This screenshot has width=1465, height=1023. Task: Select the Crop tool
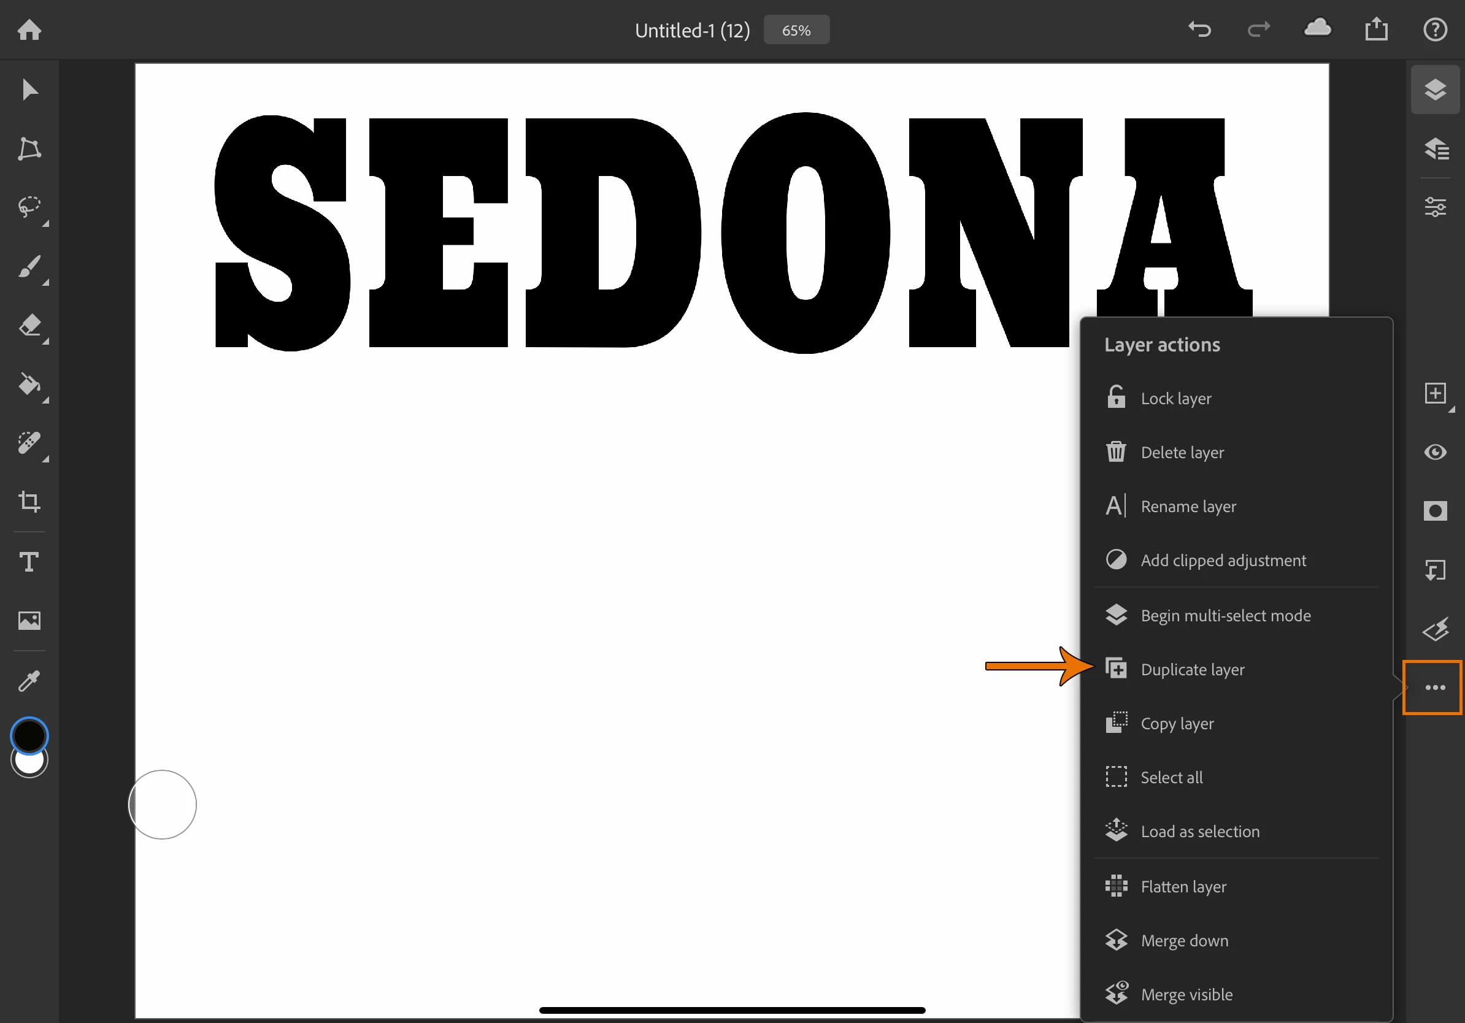coord(29,502)
